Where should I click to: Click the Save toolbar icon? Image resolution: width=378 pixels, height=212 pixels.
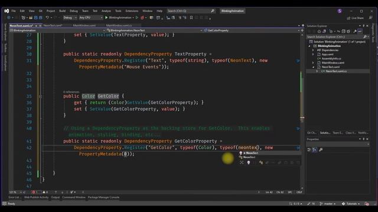(35, 18)
